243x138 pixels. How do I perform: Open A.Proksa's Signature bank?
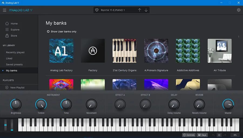pyautogui.click(x=156, y=51)
